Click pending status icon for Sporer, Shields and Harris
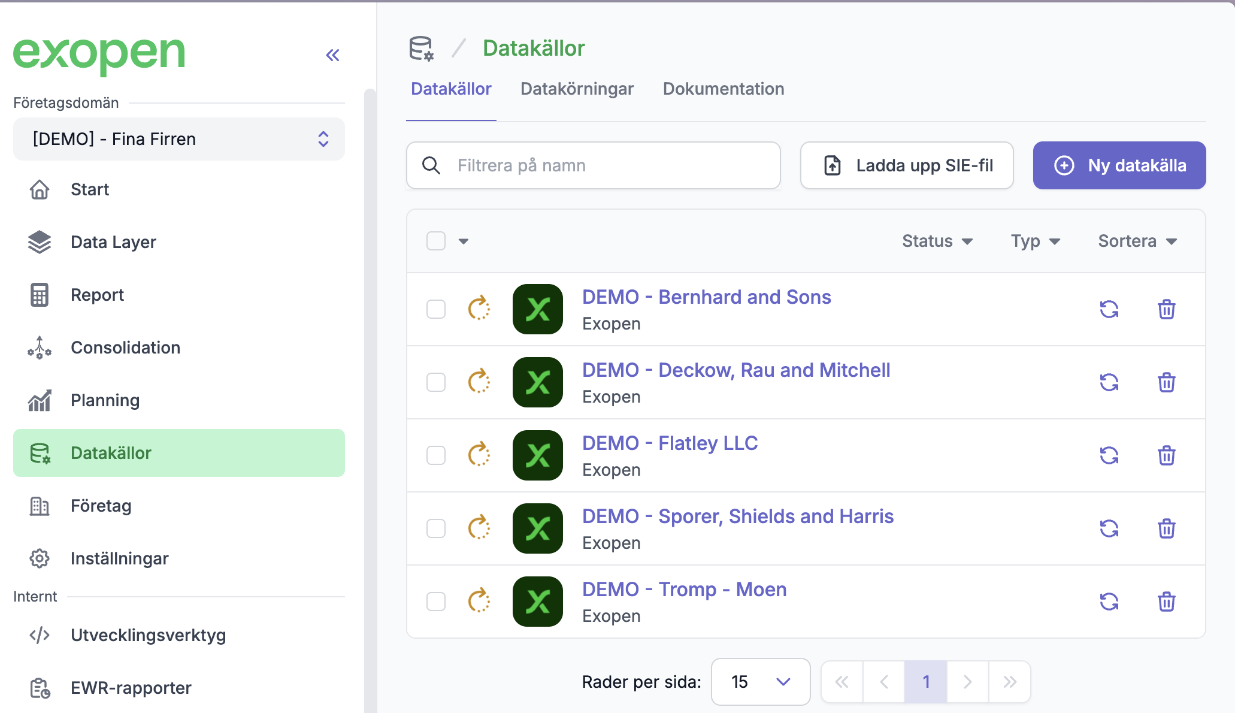The image size is (1235, 713). (x=479, y=528)
